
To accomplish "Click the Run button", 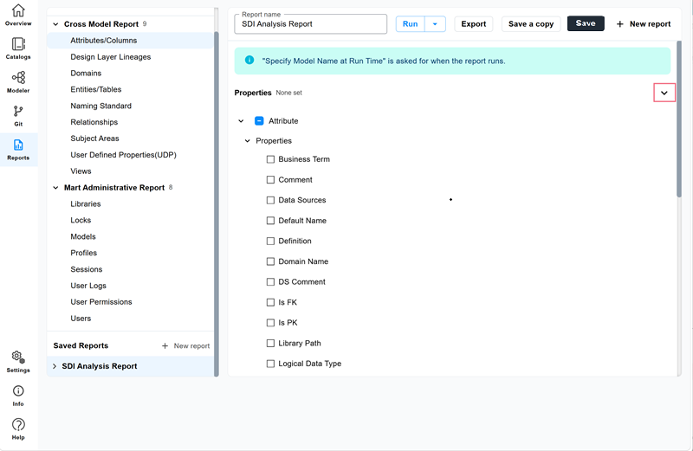I will click(410, 24).
